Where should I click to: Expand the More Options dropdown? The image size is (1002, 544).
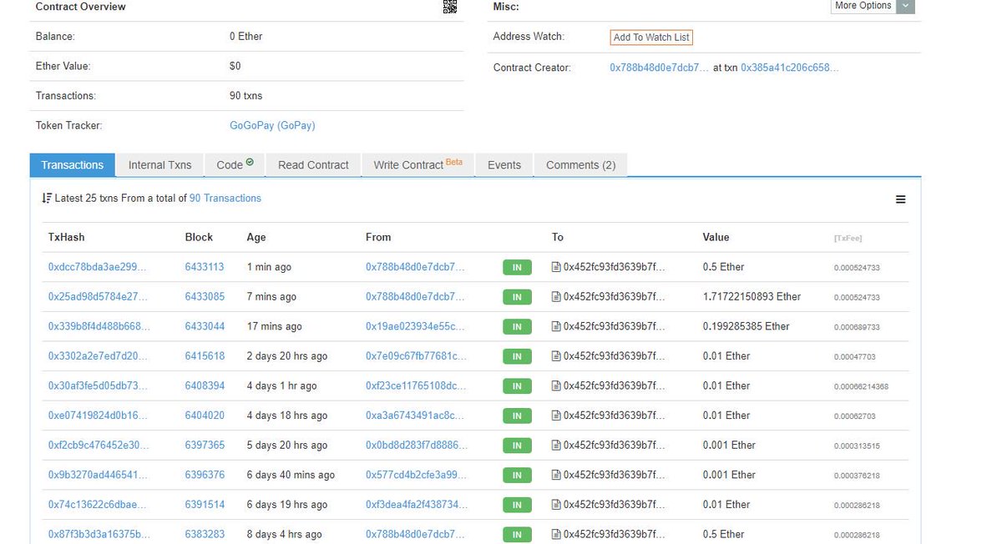click(x=873, y=6)
